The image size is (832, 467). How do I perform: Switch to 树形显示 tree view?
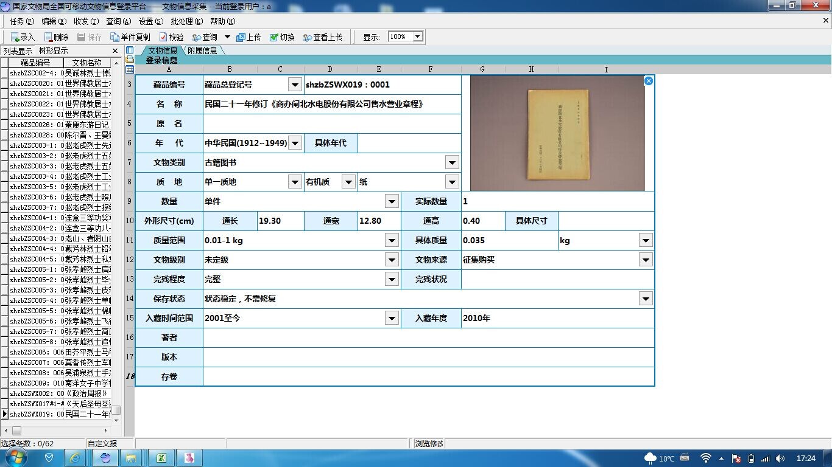click(54, 51)
